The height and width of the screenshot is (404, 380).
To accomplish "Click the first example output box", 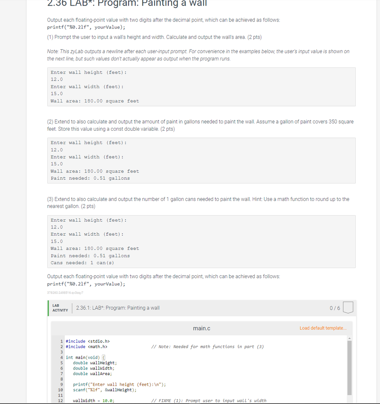I will (201, 87).
